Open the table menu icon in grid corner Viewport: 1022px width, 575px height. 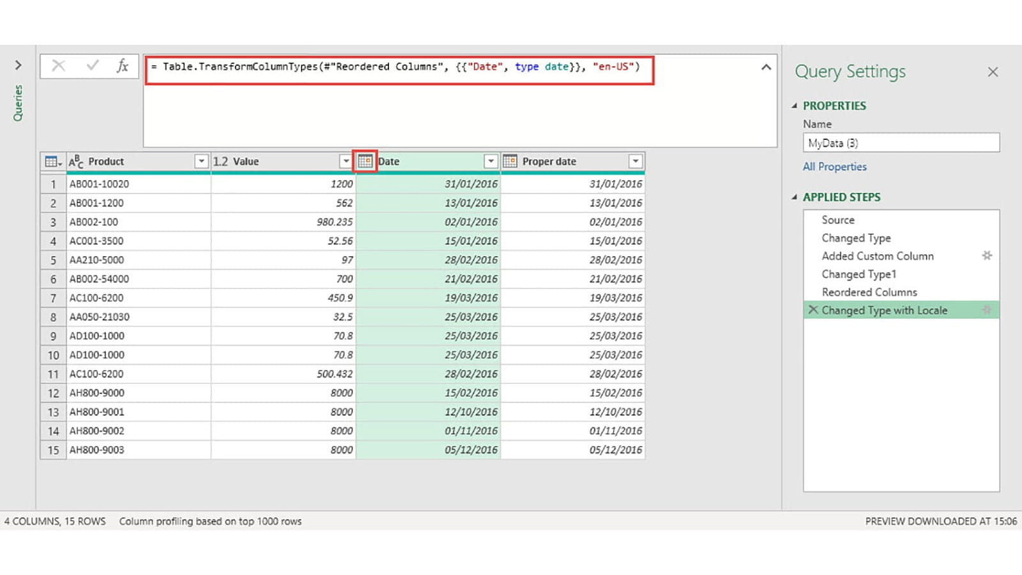click(53, 162)
